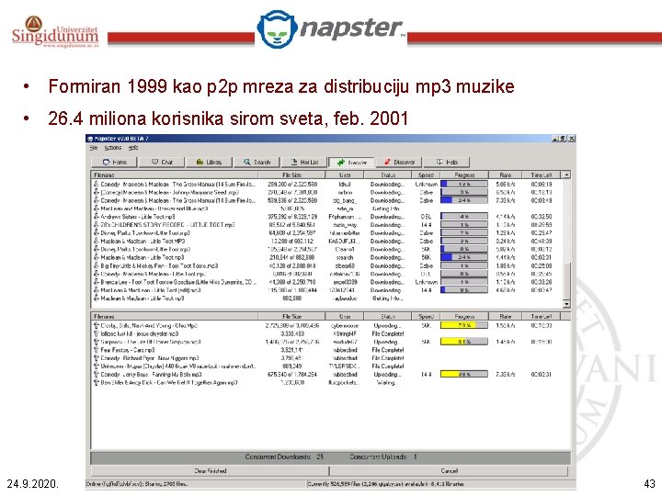Click downloads list scrollbar down arrow
The width and height of the screenshot is (662, 496).
coord(566,304)
